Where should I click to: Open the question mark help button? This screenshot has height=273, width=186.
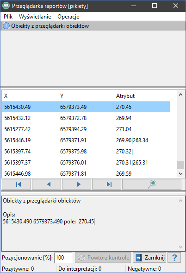(x=174, y=258)
